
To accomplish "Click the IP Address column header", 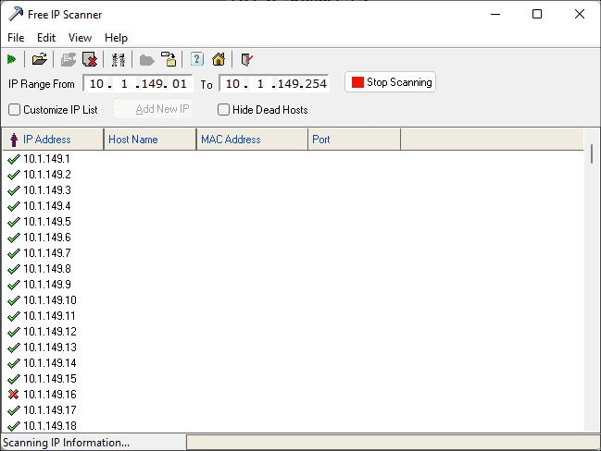I will pos(53,140).
